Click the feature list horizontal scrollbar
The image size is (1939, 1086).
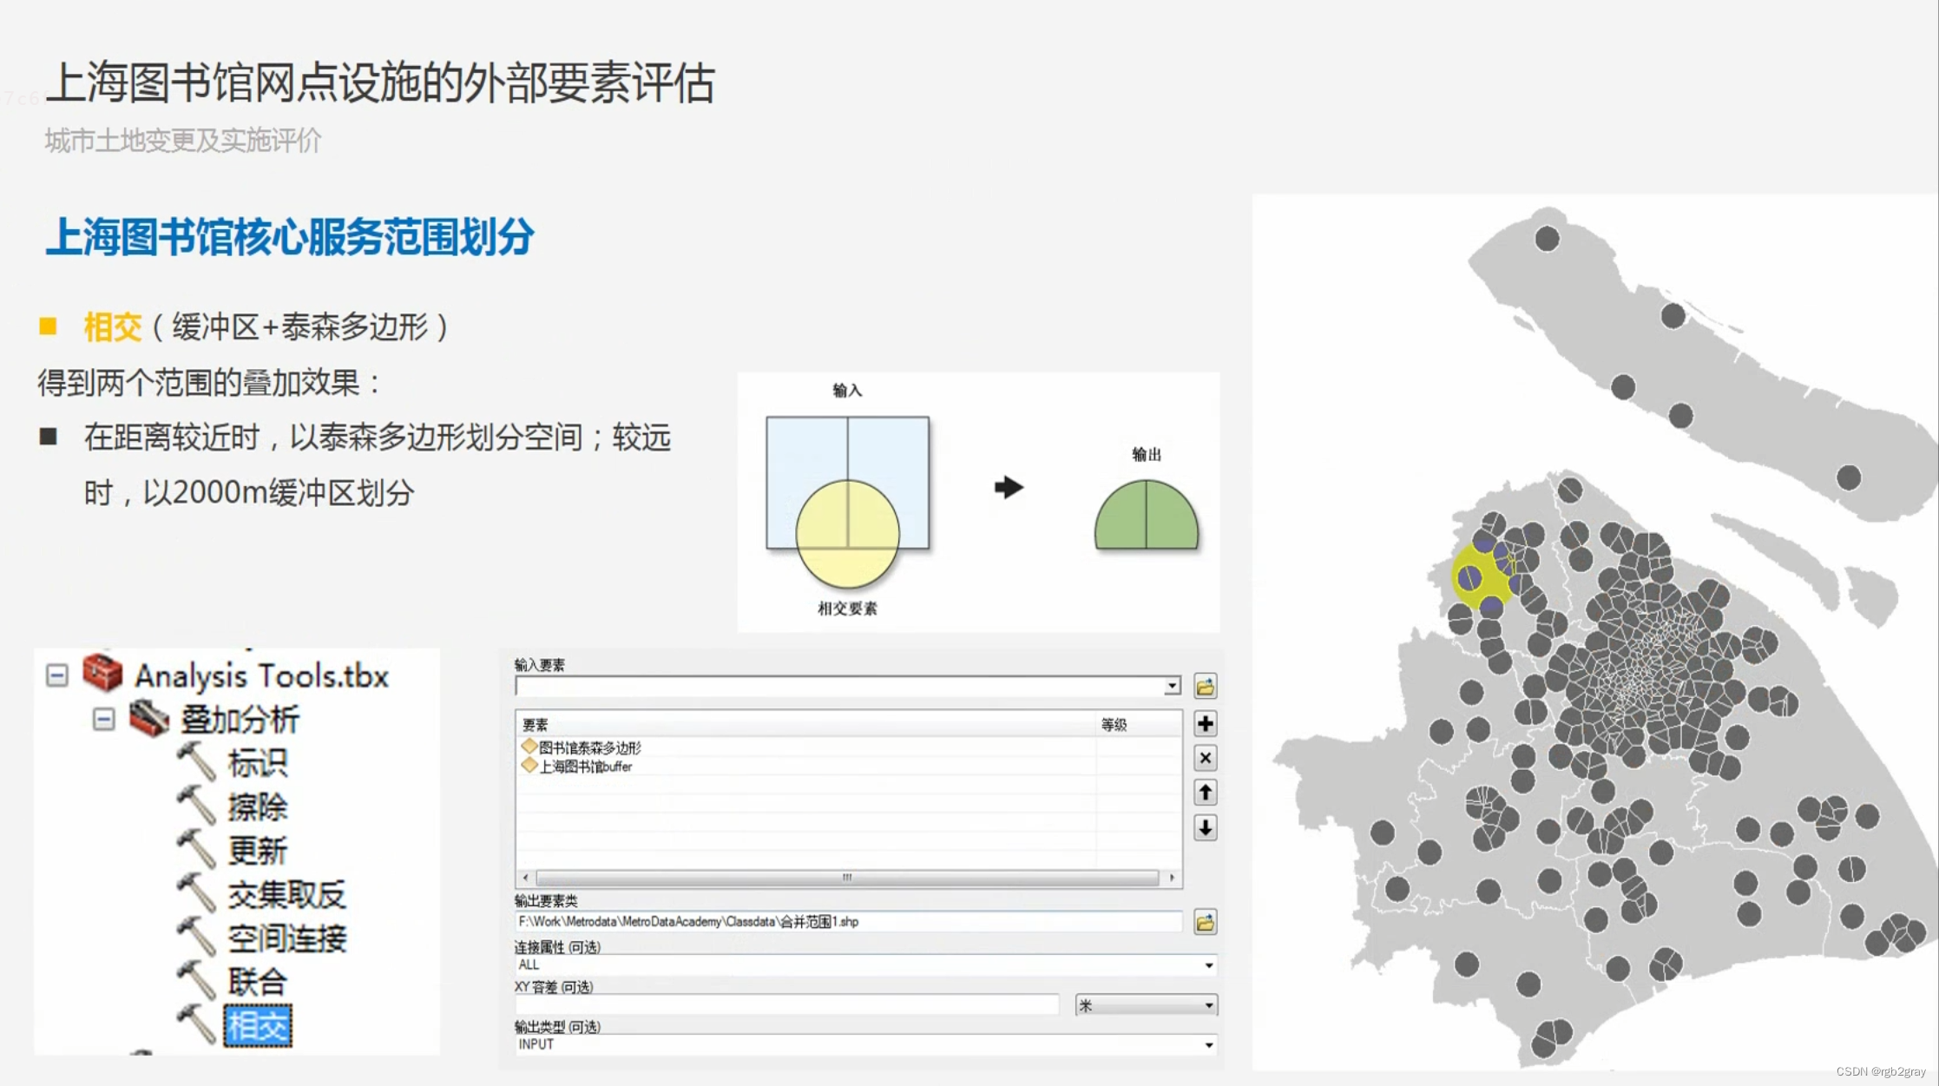(847, 878)
